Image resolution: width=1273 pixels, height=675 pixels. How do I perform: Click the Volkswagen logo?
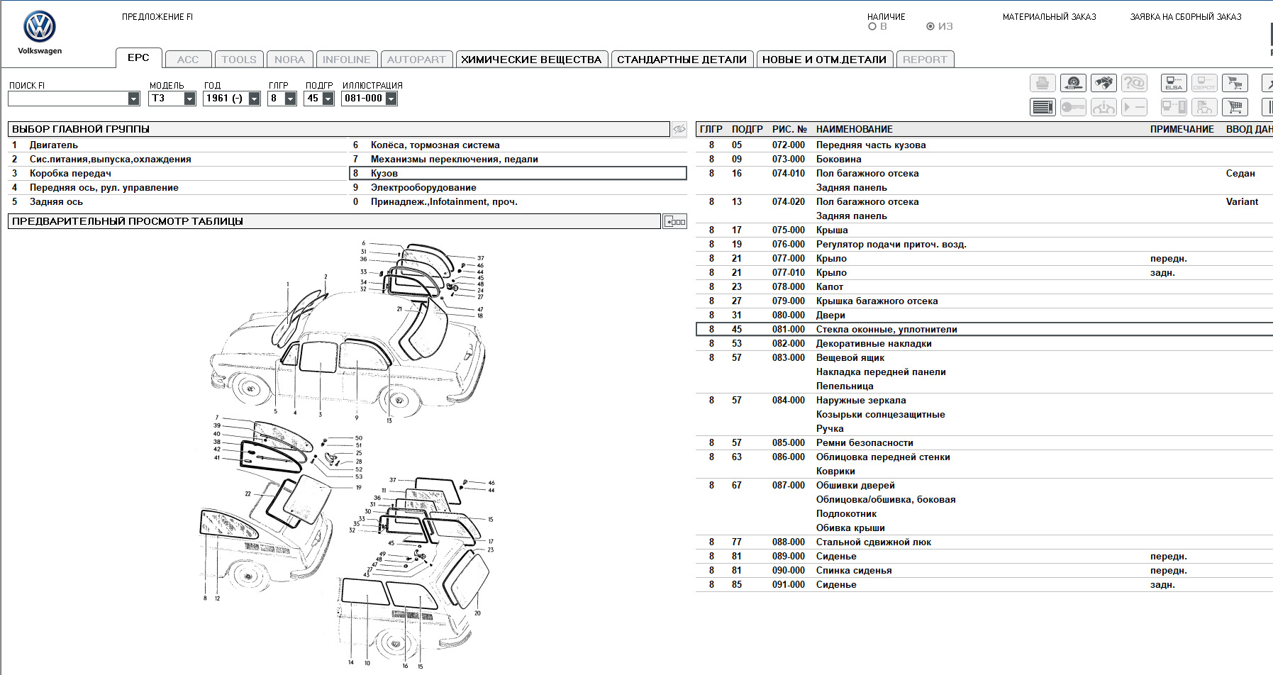(x=40, y=28)
